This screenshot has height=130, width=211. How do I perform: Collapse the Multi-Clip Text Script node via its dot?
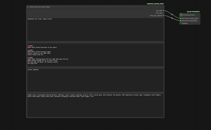click(28, 7)
